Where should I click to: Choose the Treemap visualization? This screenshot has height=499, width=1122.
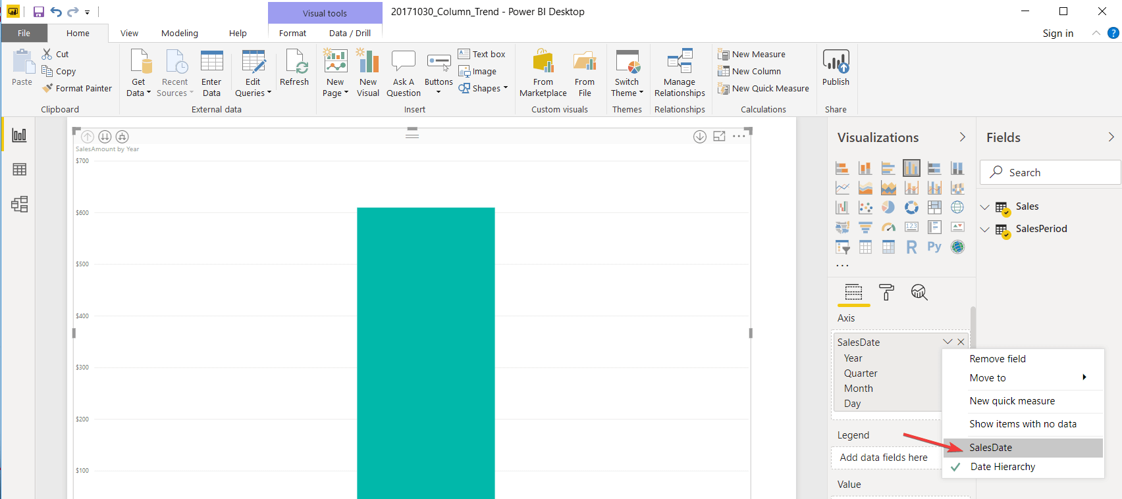[934, 208]
